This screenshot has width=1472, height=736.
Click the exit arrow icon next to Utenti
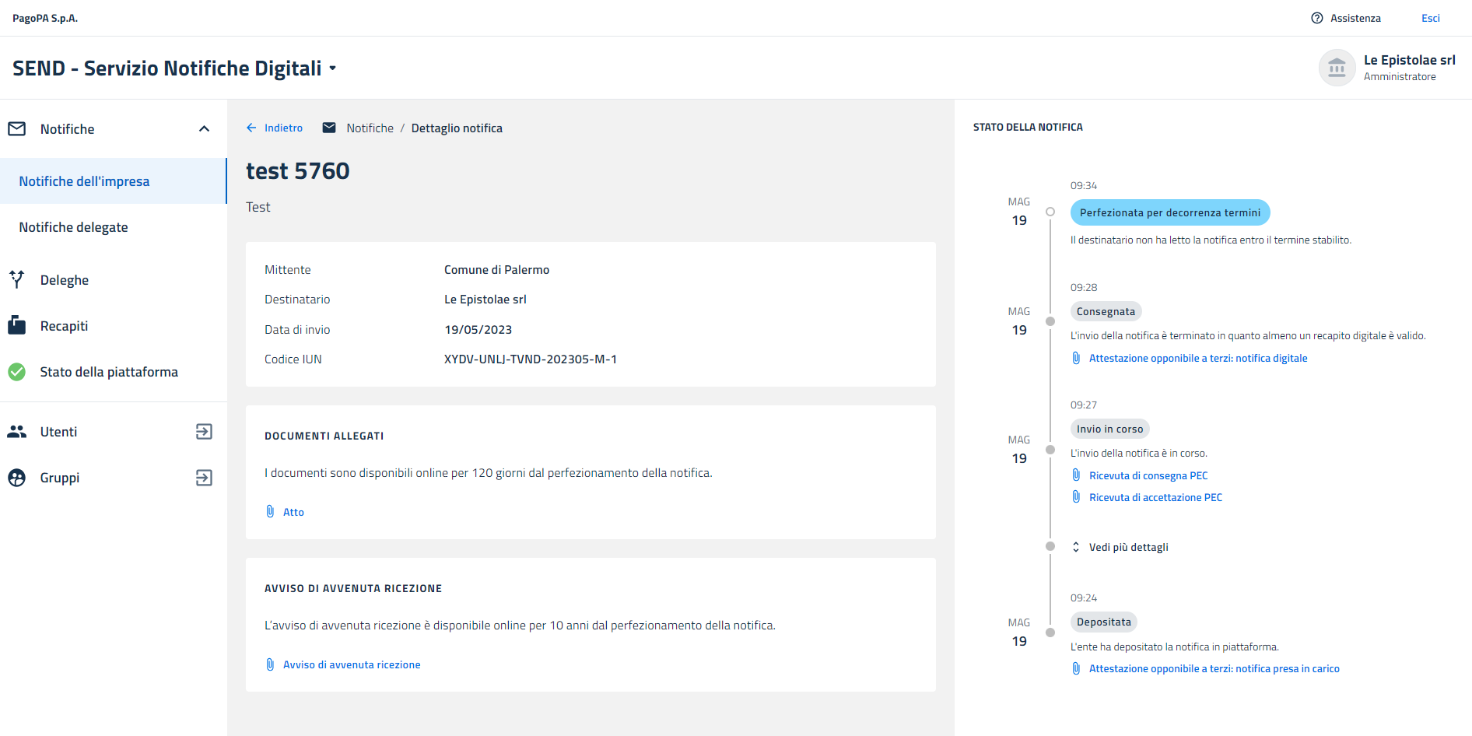[204, 432]
